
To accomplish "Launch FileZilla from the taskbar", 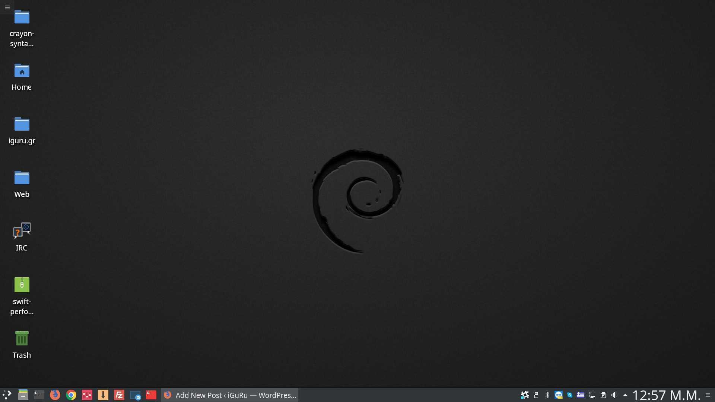I will pyautogui.click(x=119, y=395).
